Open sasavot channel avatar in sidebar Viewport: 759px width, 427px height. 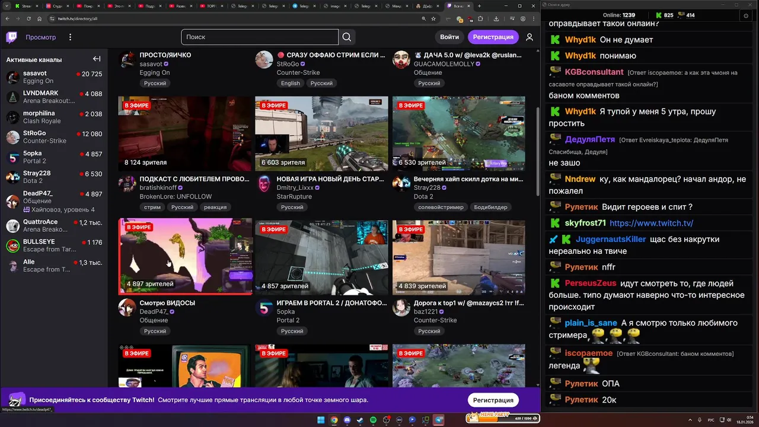tap(13, 77)
